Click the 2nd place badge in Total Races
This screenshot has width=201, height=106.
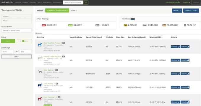coord(145,25)
